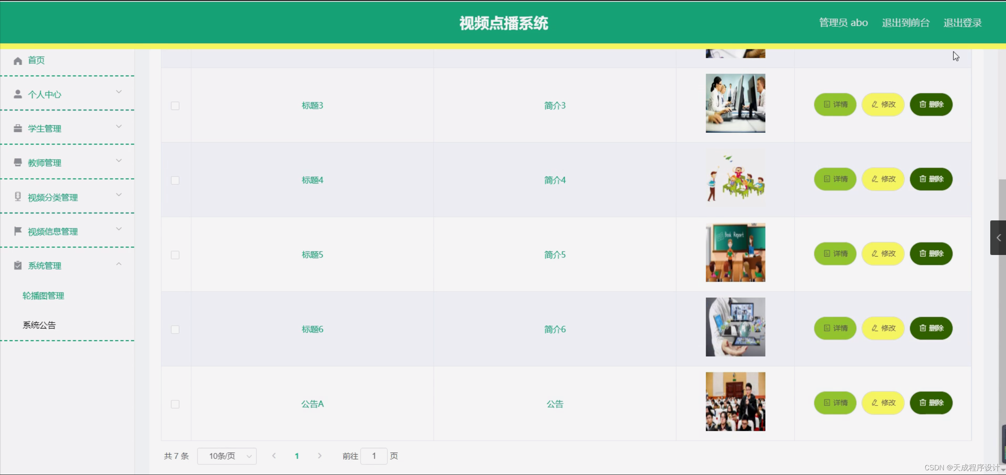Select 系统公告 submenu item
Screen dimensions: 1006x475
39,325
